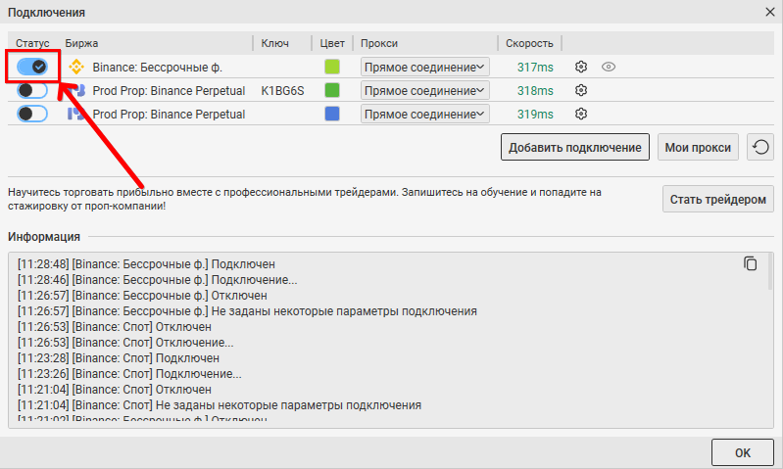This screenshot has width=783, height=469.
Task: Click the Binance logo in first row
Action: 75,67
